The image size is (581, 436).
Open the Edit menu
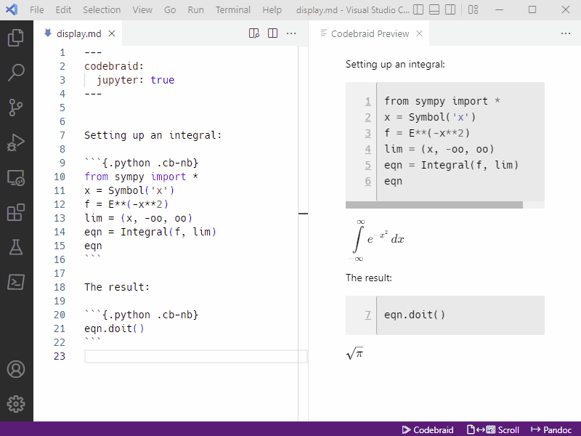tap(63, 10)
